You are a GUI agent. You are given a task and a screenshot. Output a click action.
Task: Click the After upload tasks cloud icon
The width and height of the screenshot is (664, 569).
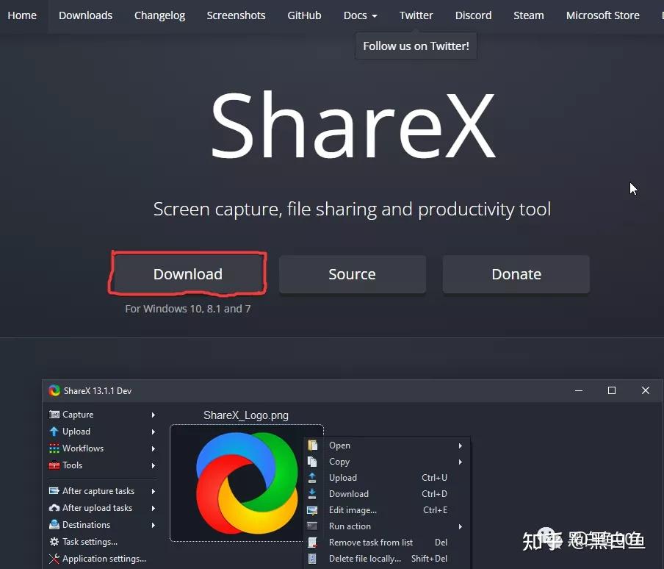click(x=54, y=507)
